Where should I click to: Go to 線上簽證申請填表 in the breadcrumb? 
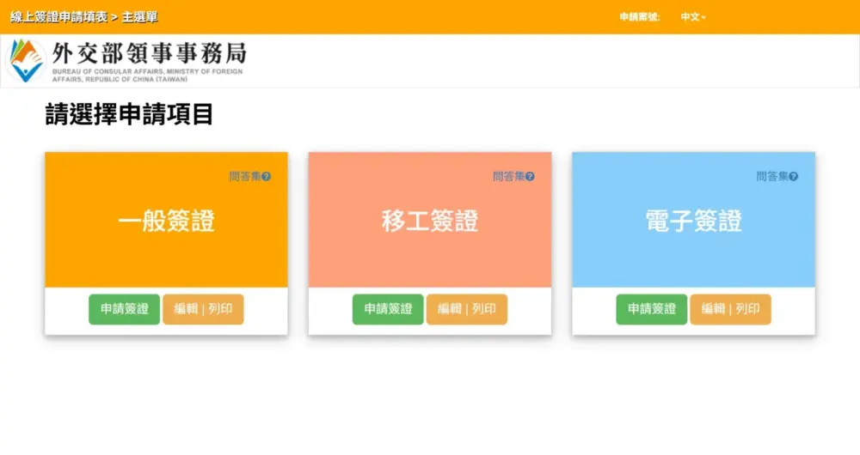point(58,17)
